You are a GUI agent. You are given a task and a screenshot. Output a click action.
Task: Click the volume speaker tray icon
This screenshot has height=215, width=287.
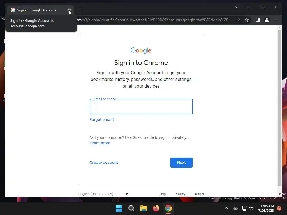pos(251,208)
